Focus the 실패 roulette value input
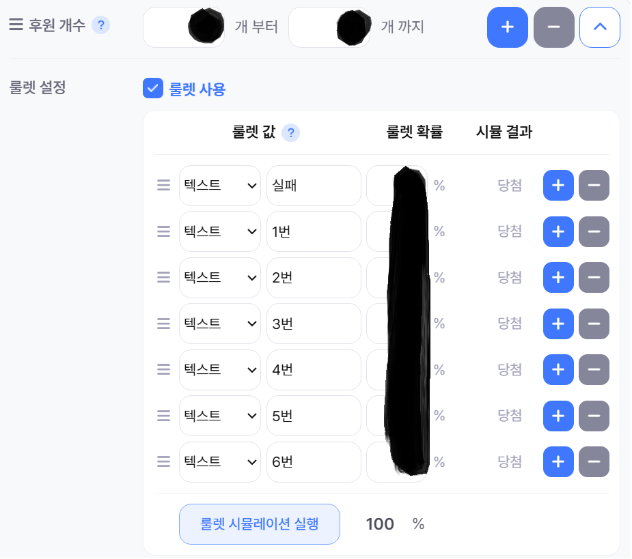Image resolution: width=632 pixels, height=559 pixels. click(313, 186)
